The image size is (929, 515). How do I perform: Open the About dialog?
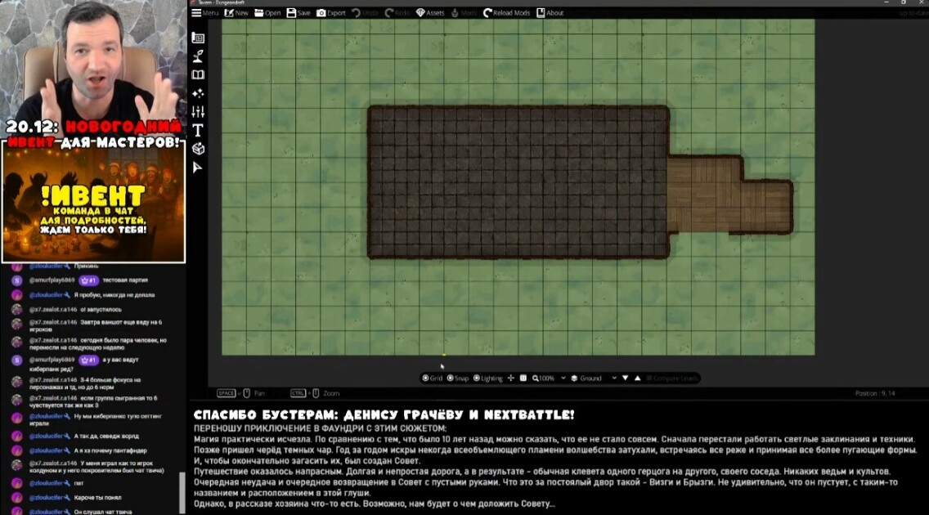pos(550,12)
